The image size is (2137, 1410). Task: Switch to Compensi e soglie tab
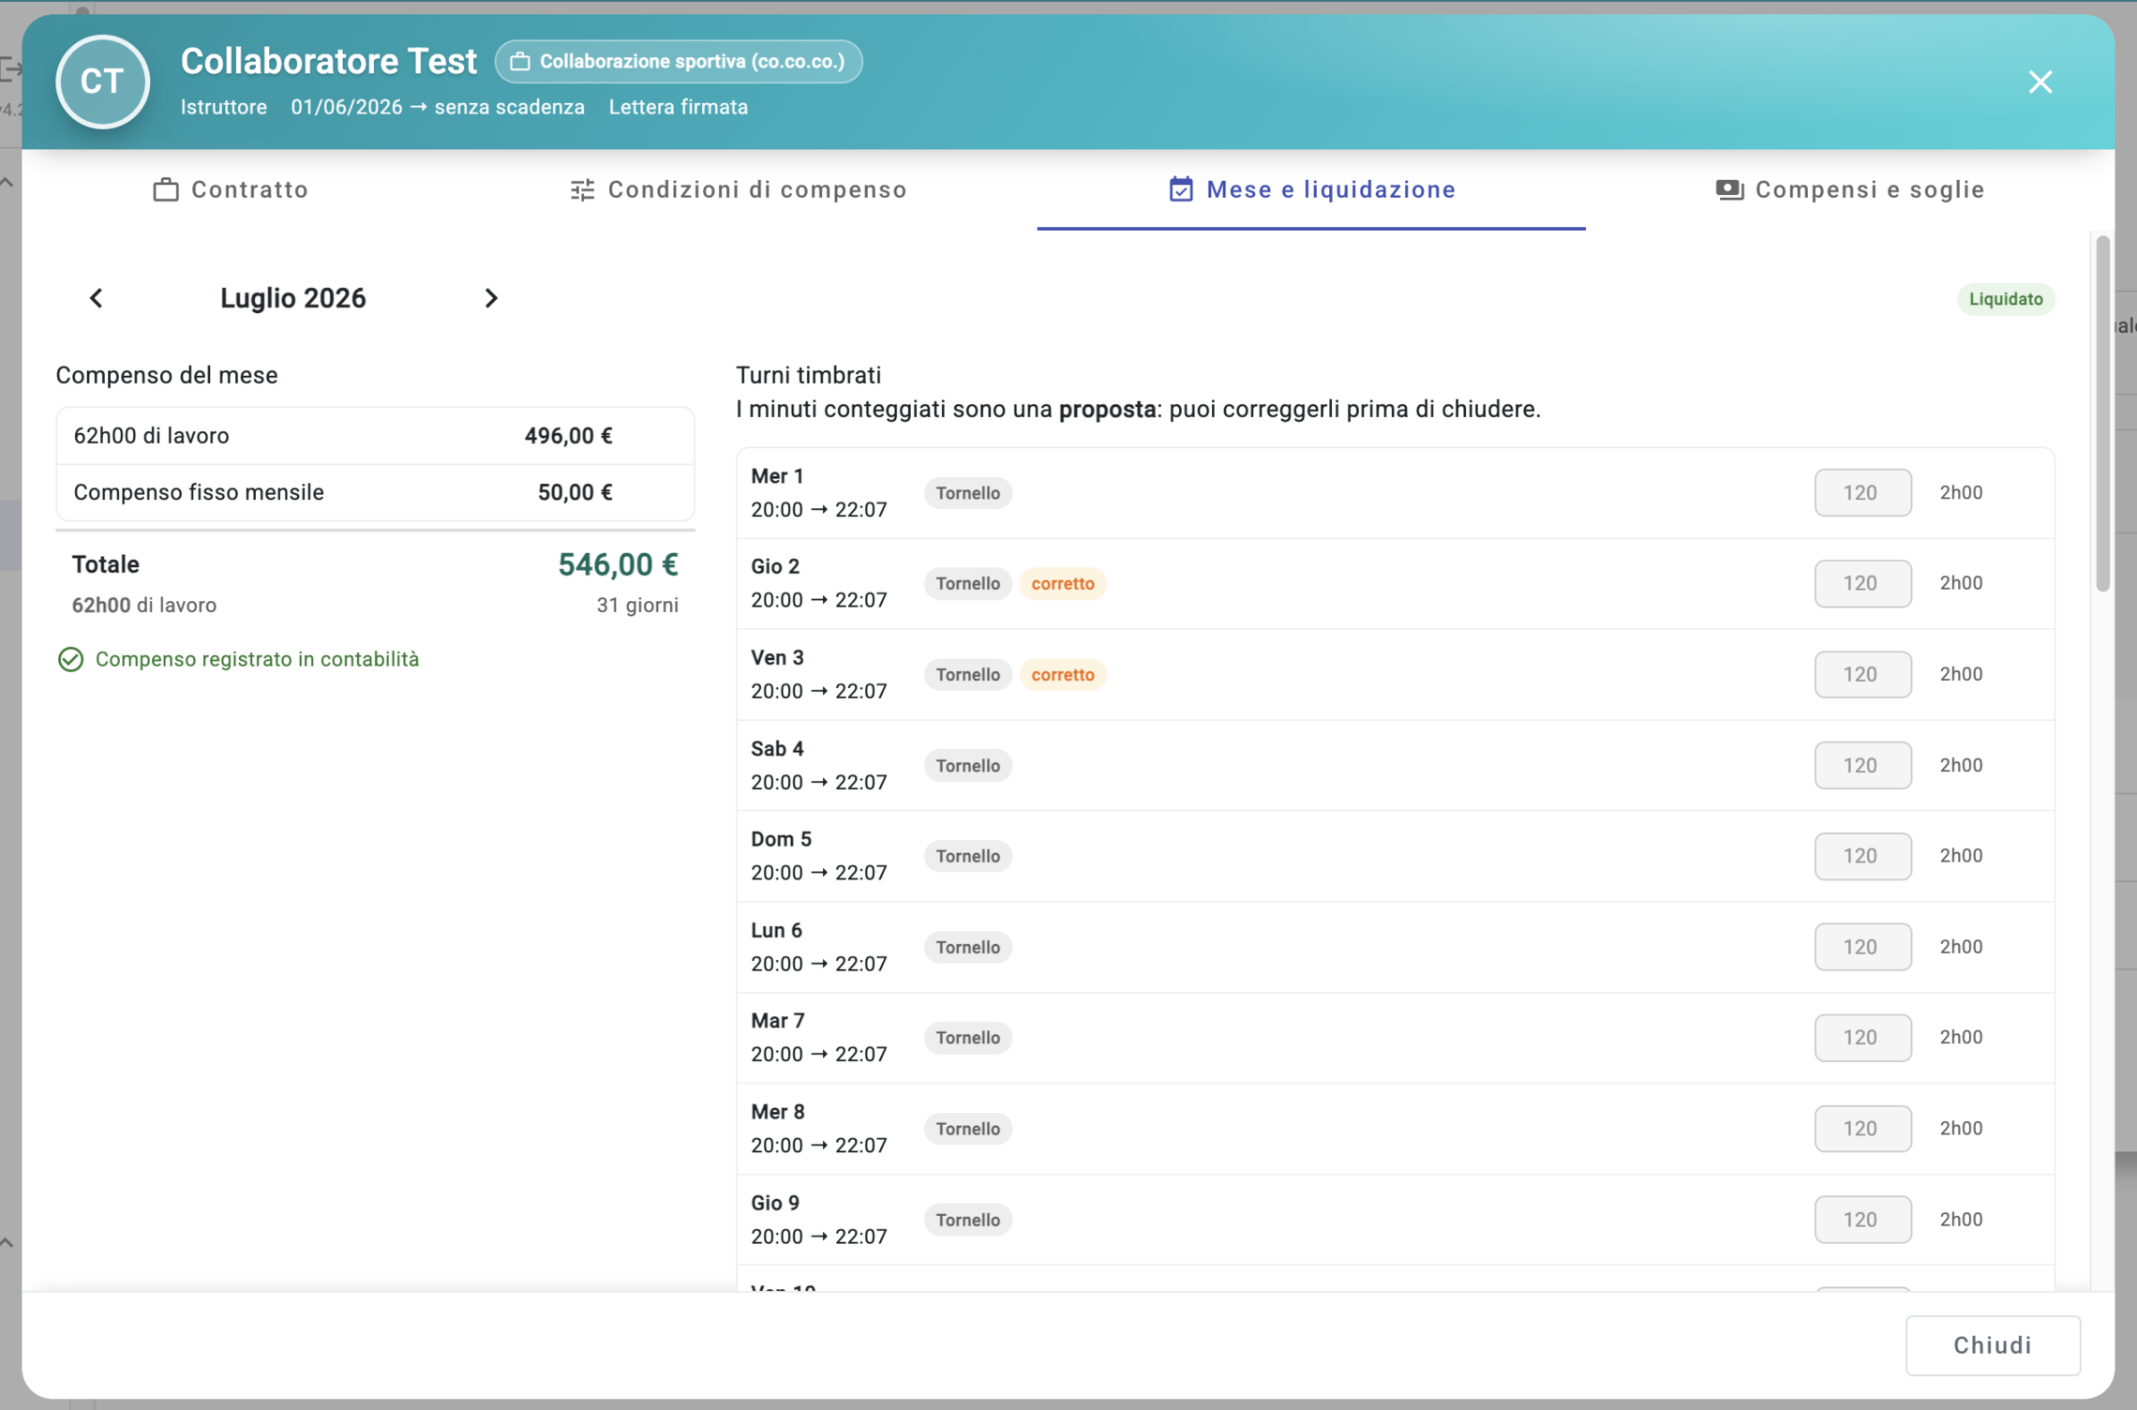1850,189
